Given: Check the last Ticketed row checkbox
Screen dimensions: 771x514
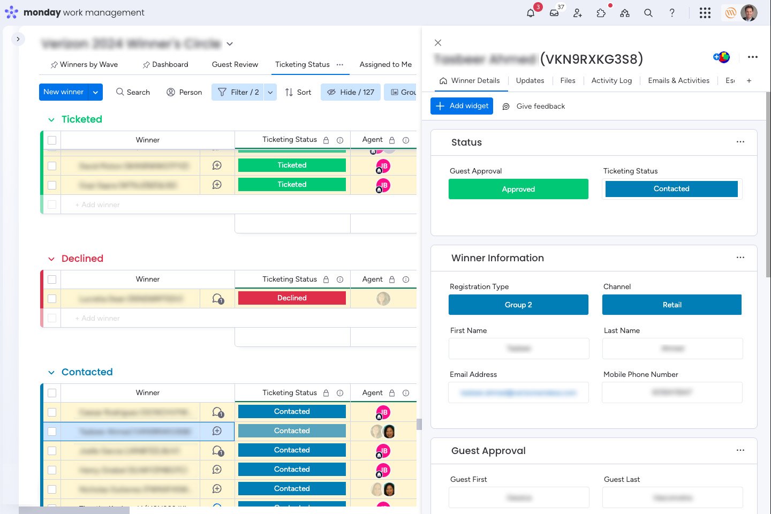Looking at the screenshot, I should pyautogui.click(x=52, y=185).
